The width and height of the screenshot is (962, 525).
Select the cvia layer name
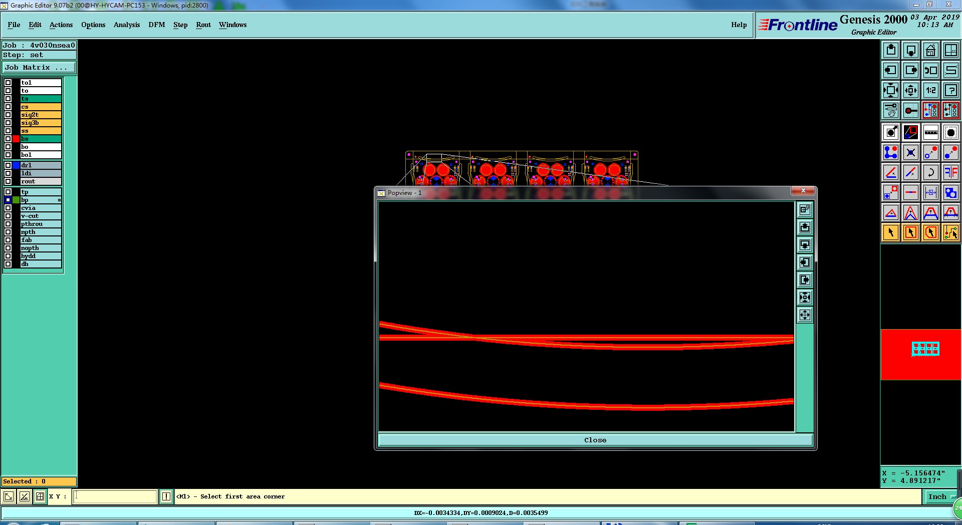[41, 208]
